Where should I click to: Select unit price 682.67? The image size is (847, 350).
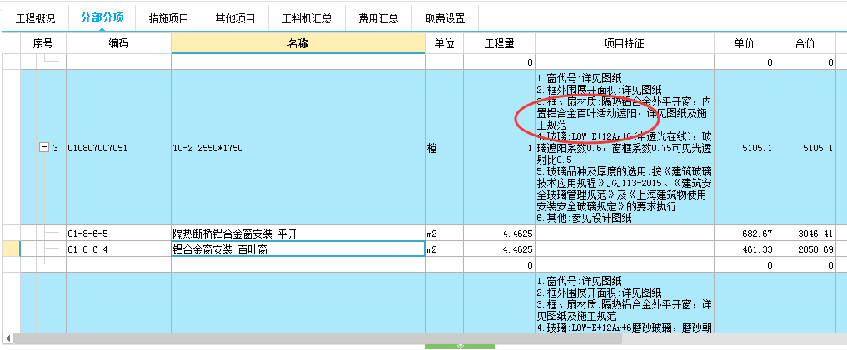pos(745,234)
